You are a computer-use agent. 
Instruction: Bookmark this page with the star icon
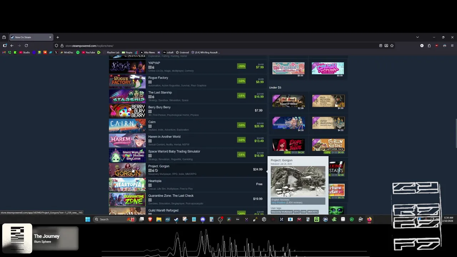[392, 46]
